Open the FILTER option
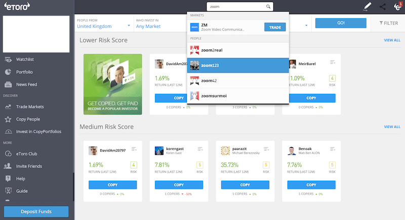This screenshot has width=405, height=220. pyautogui.click(x=388, y=23)
